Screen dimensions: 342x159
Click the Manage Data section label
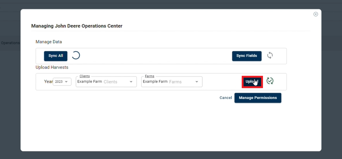[x=49, y=42]
